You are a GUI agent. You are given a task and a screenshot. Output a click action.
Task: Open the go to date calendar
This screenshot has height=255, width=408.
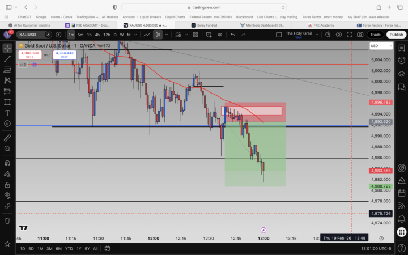(107, 249)
